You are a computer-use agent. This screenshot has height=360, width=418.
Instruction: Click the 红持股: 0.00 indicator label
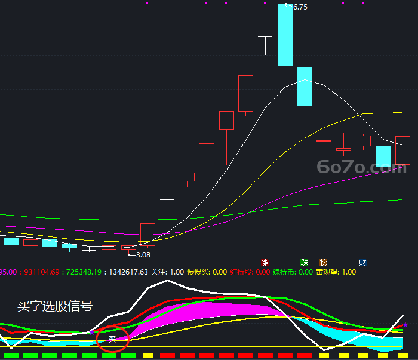click(250, 272)
